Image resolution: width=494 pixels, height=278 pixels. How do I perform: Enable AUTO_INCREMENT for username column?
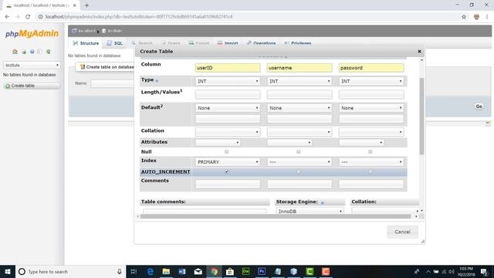pos(299,171)
